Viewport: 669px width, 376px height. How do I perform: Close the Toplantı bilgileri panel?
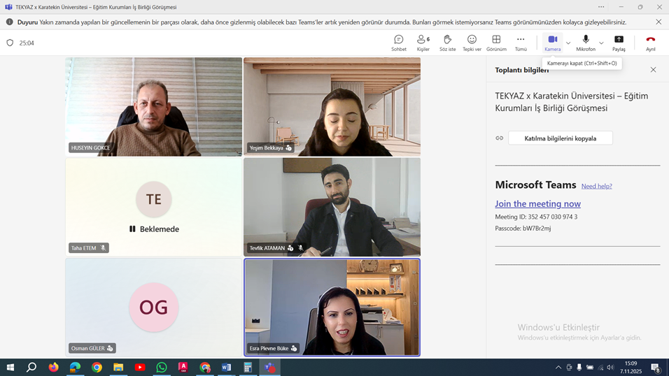point(653,70)
